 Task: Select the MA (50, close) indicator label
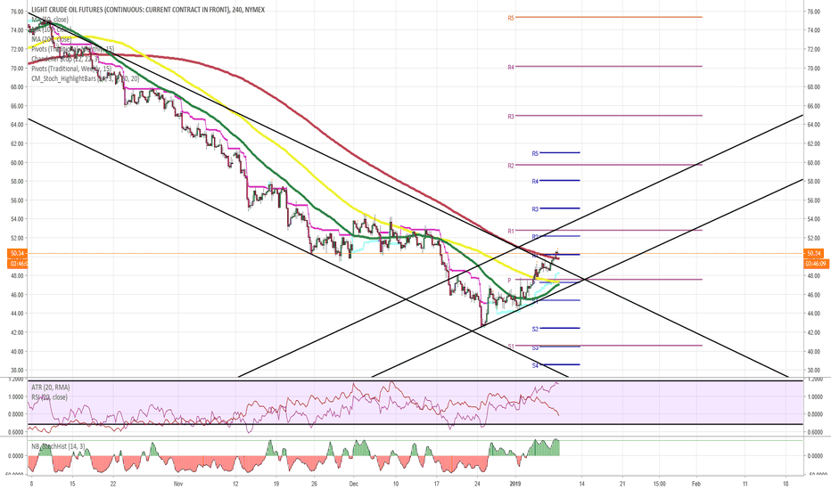tap(49, 20)
